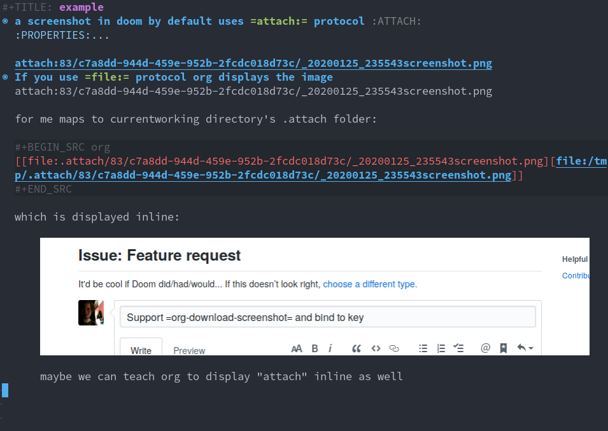Image resolution: width=608 pixels, height=431 pixels.
Task: Switch to the Preview tab
Action: point(190,350)
